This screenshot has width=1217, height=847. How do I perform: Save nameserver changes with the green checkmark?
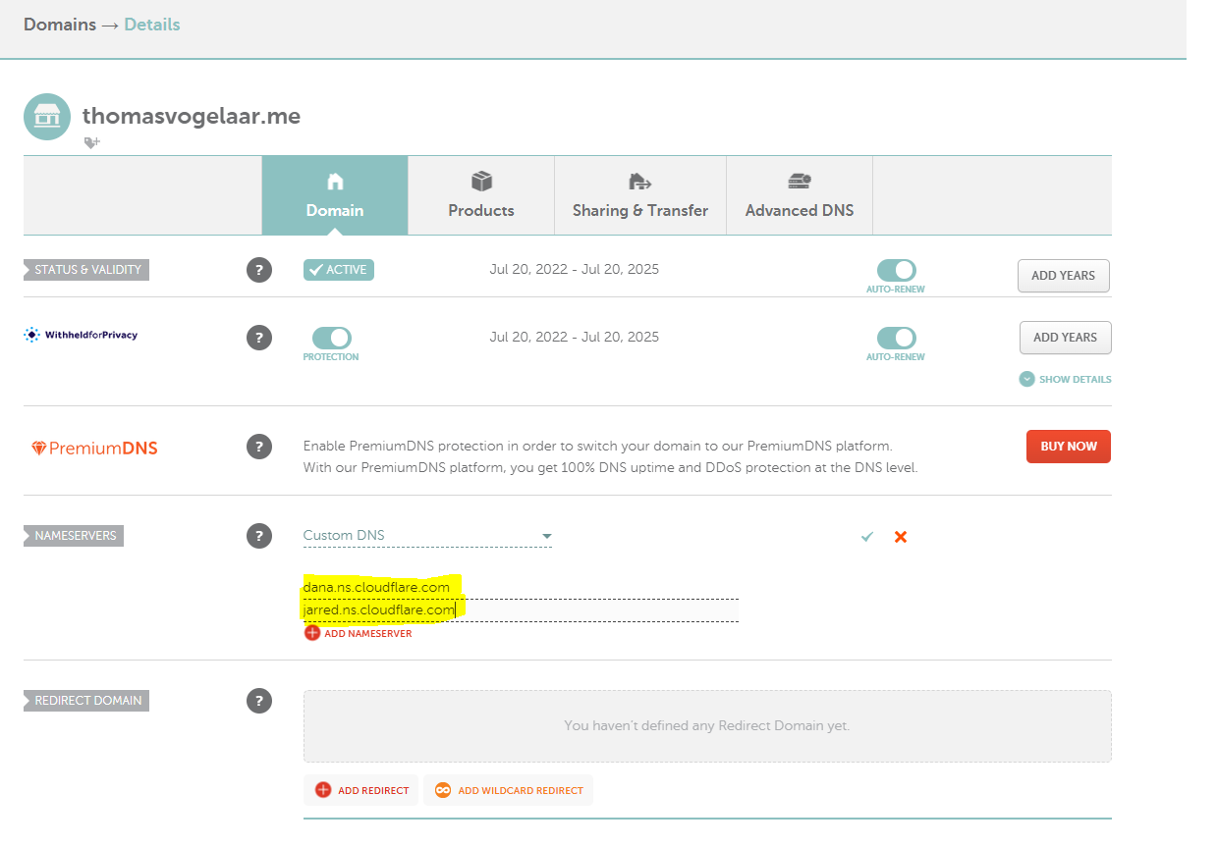pos(865,537)
